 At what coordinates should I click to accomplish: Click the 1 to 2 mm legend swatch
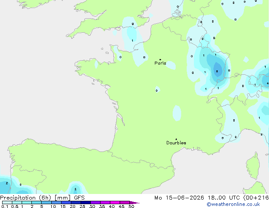click(x=27, y=202)
